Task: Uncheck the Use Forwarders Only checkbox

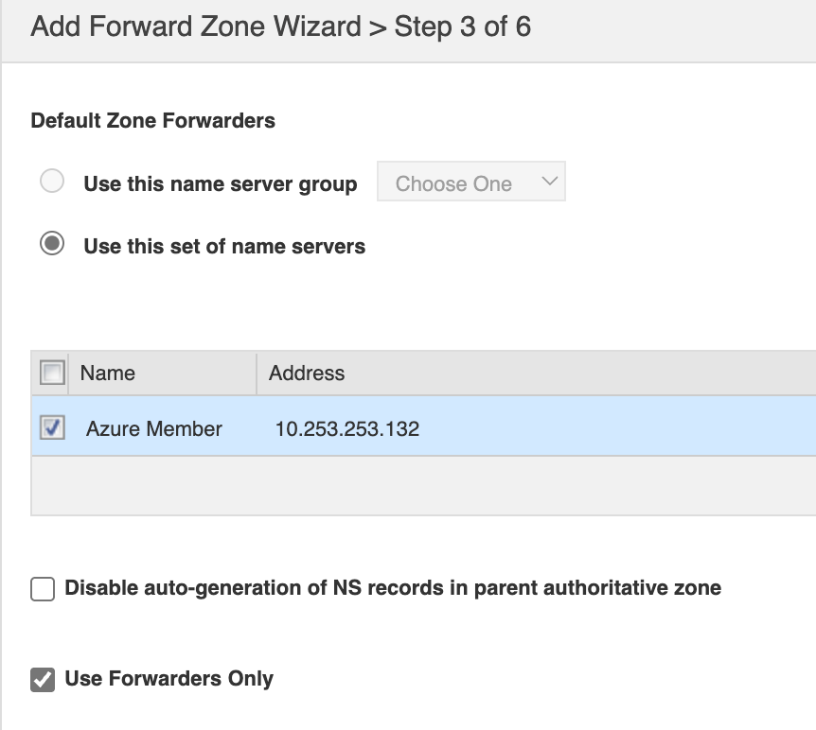Action: (43, 680)
